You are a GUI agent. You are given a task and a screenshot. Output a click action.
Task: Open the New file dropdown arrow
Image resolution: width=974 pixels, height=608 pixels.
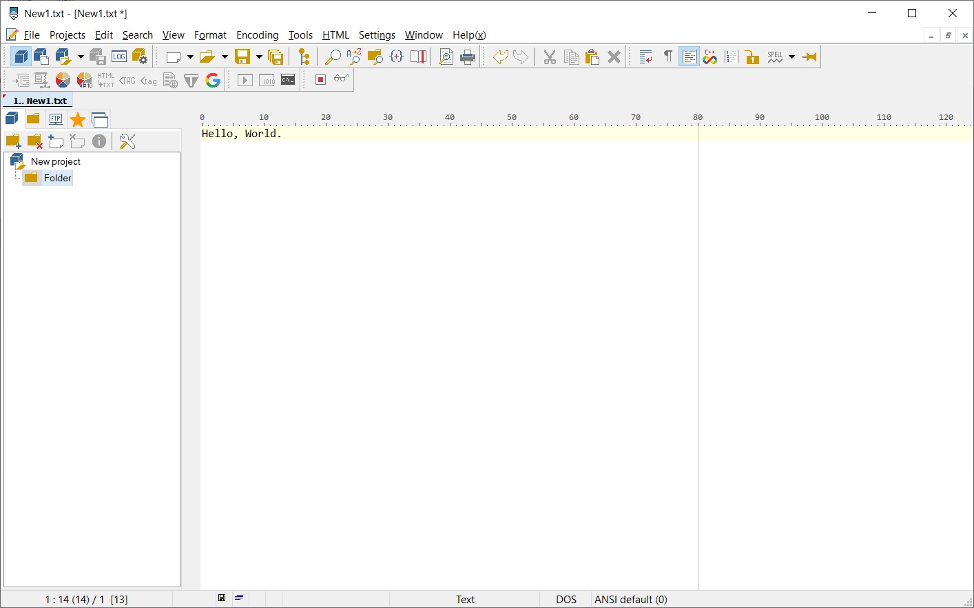pos(189,57)
